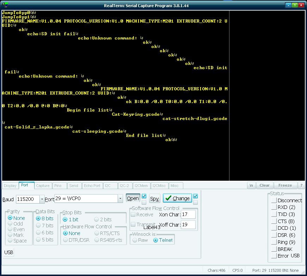Open the I2CMem tab
The image size is (307, 276).
pos(142,186)
